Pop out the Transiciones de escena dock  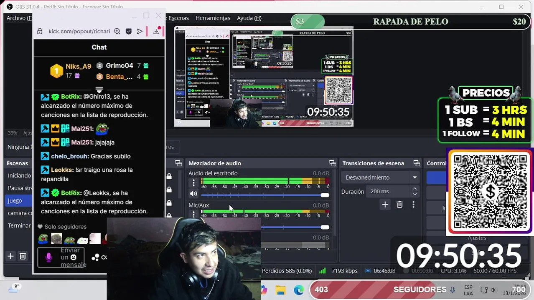point(417,163)
